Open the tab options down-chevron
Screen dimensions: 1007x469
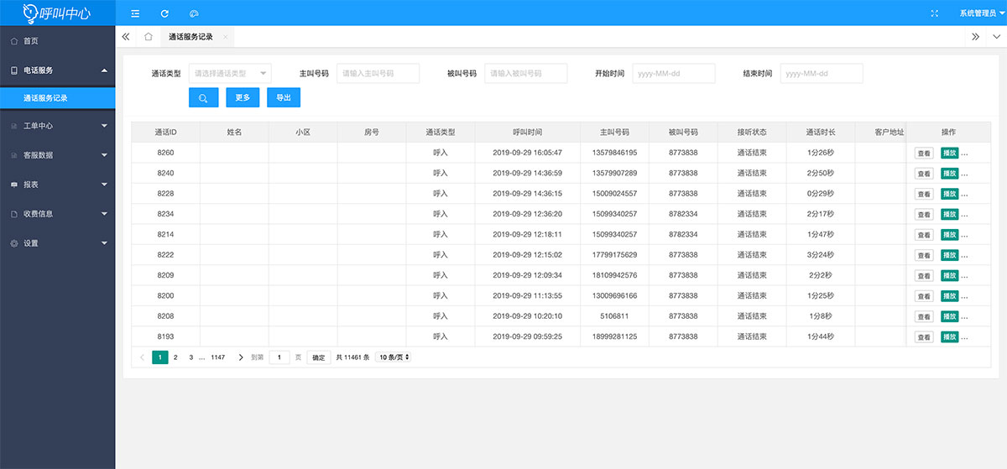[995, 37]
